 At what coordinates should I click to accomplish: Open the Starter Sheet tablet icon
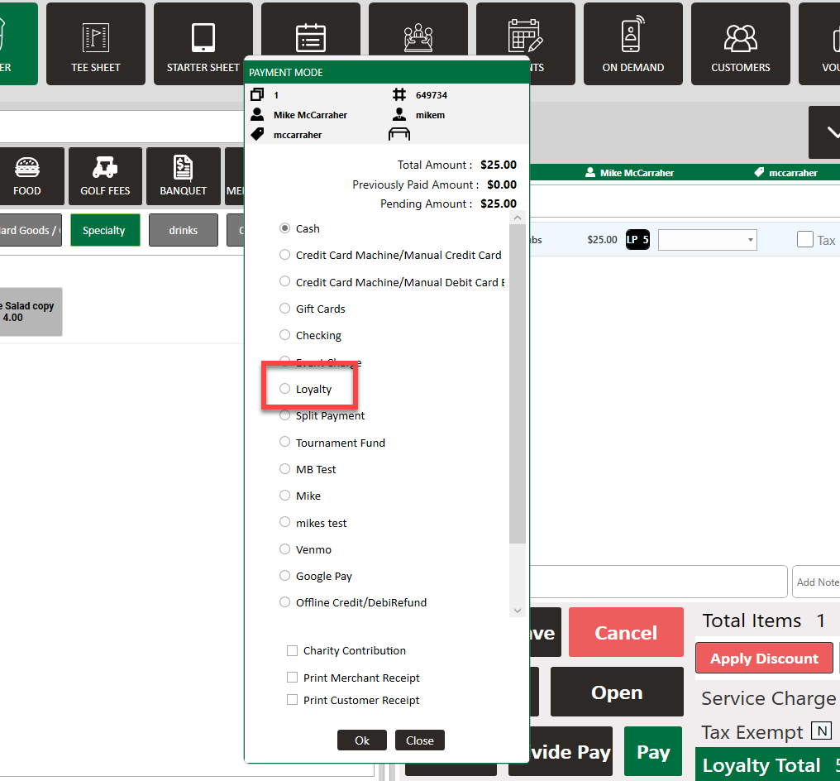coord(203,37)
